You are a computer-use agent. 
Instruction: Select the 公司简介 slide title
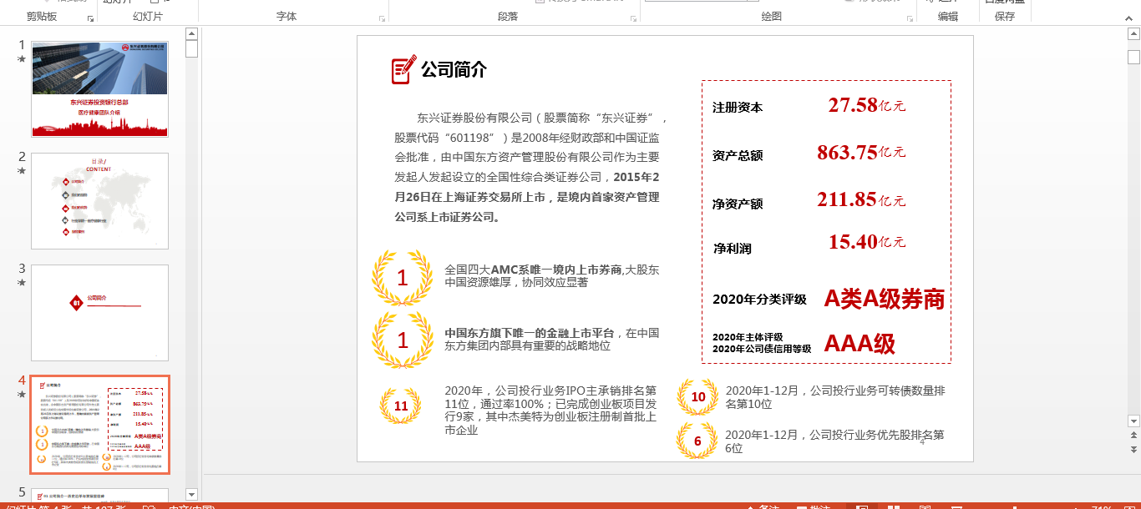pyautogui.click(x=454, y=69)
